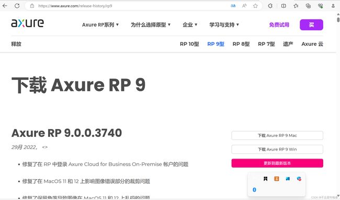
Task: Click the blue monitor icon in tray popup
Action: click(288, 179)
